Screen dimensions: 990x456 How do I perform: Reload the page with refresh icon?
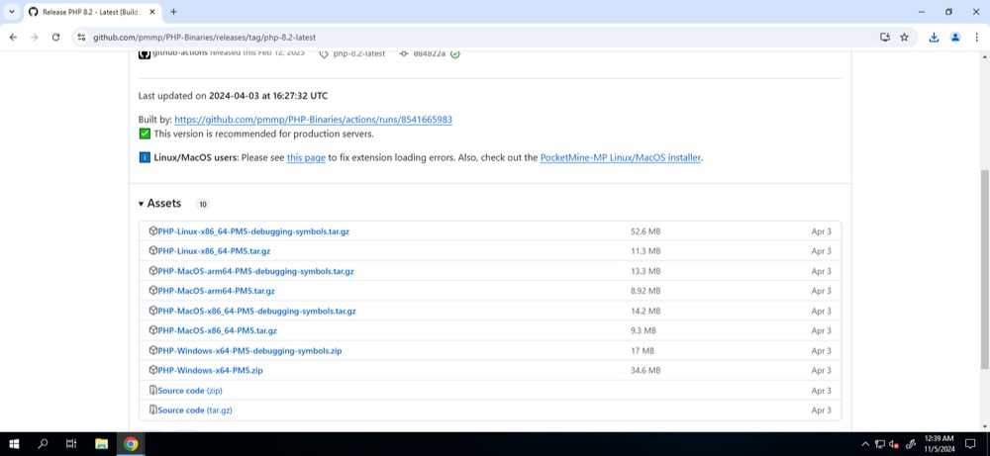[x=55, y=38]
